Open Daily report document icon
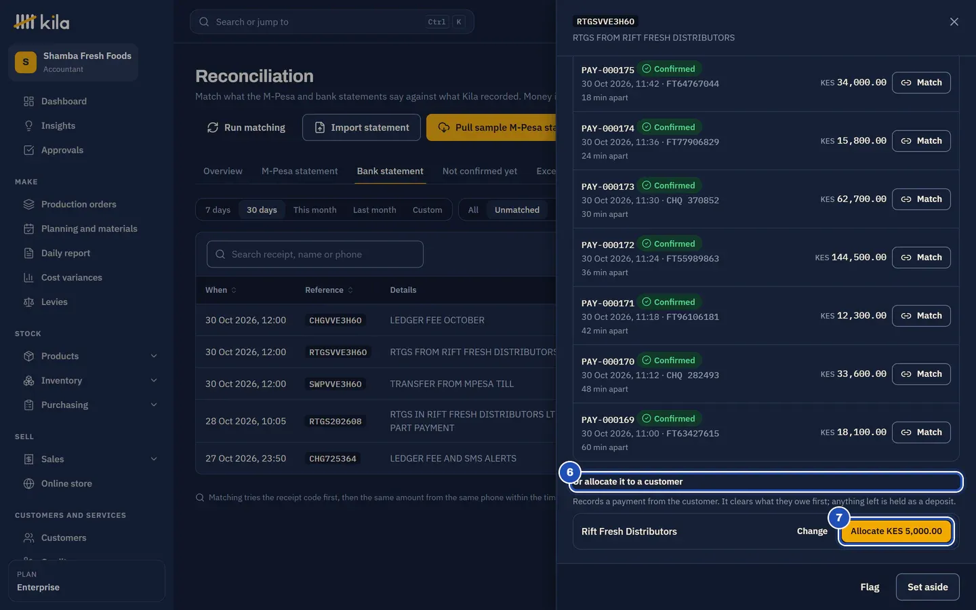Screen dimensions: 976x610 tap(28, 253)
